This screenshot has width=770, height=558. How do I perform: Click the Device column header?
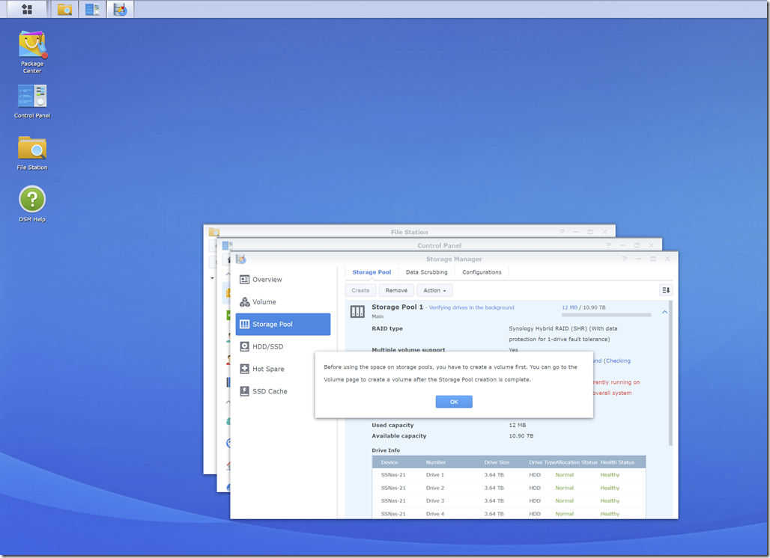389,462
